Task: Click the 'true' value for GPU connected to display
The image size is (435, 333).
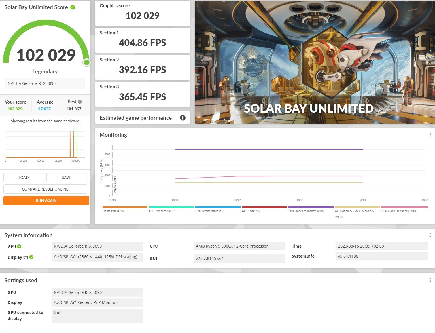Action: coord(97,316)
